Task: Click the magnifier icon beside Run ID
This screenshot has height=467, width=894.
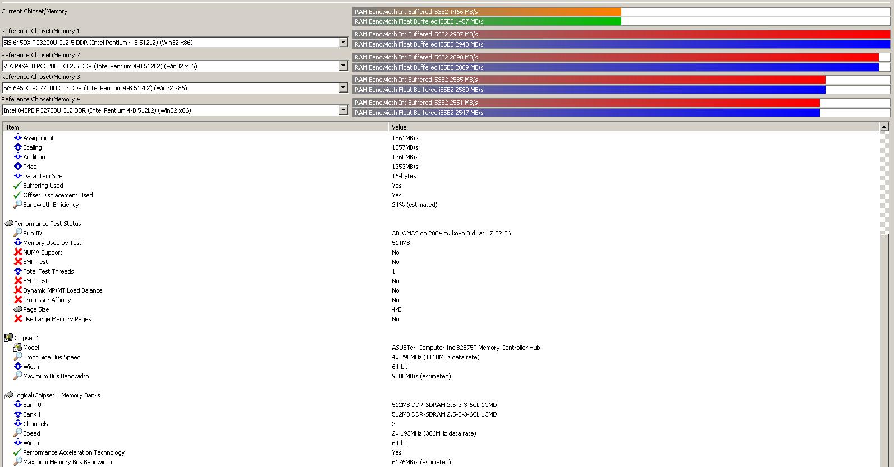Action: pos(17,233)
